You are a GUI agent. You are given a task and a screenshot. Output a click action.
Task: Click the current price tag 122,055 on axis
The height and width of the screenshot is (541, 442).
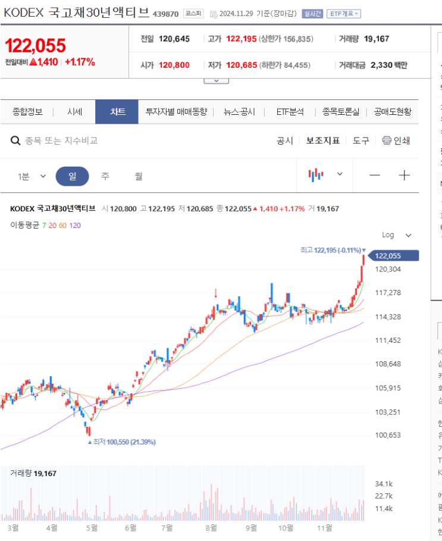[x=393, y=256]
